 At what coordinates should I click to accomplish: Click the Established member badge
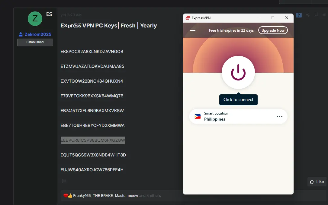(x=35, y=42)
